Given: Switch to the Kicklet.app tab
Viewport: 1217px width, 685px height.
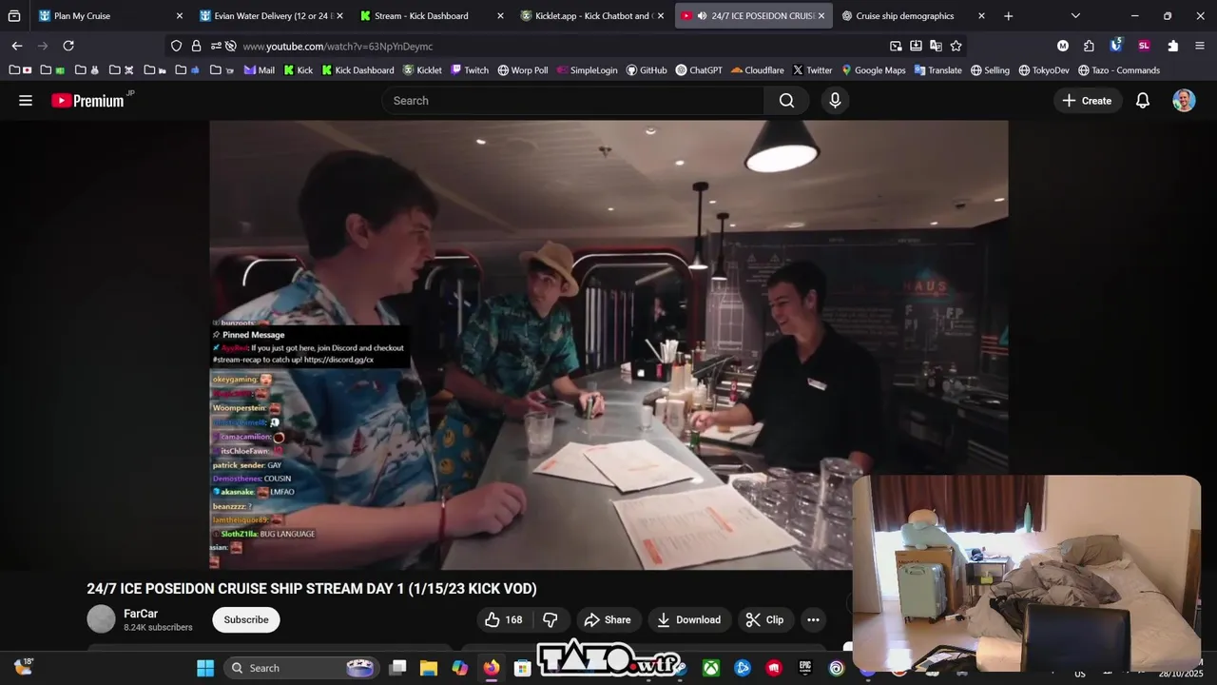Looking at the screenshot, I should pyautogui.click(x=592, y=15).
